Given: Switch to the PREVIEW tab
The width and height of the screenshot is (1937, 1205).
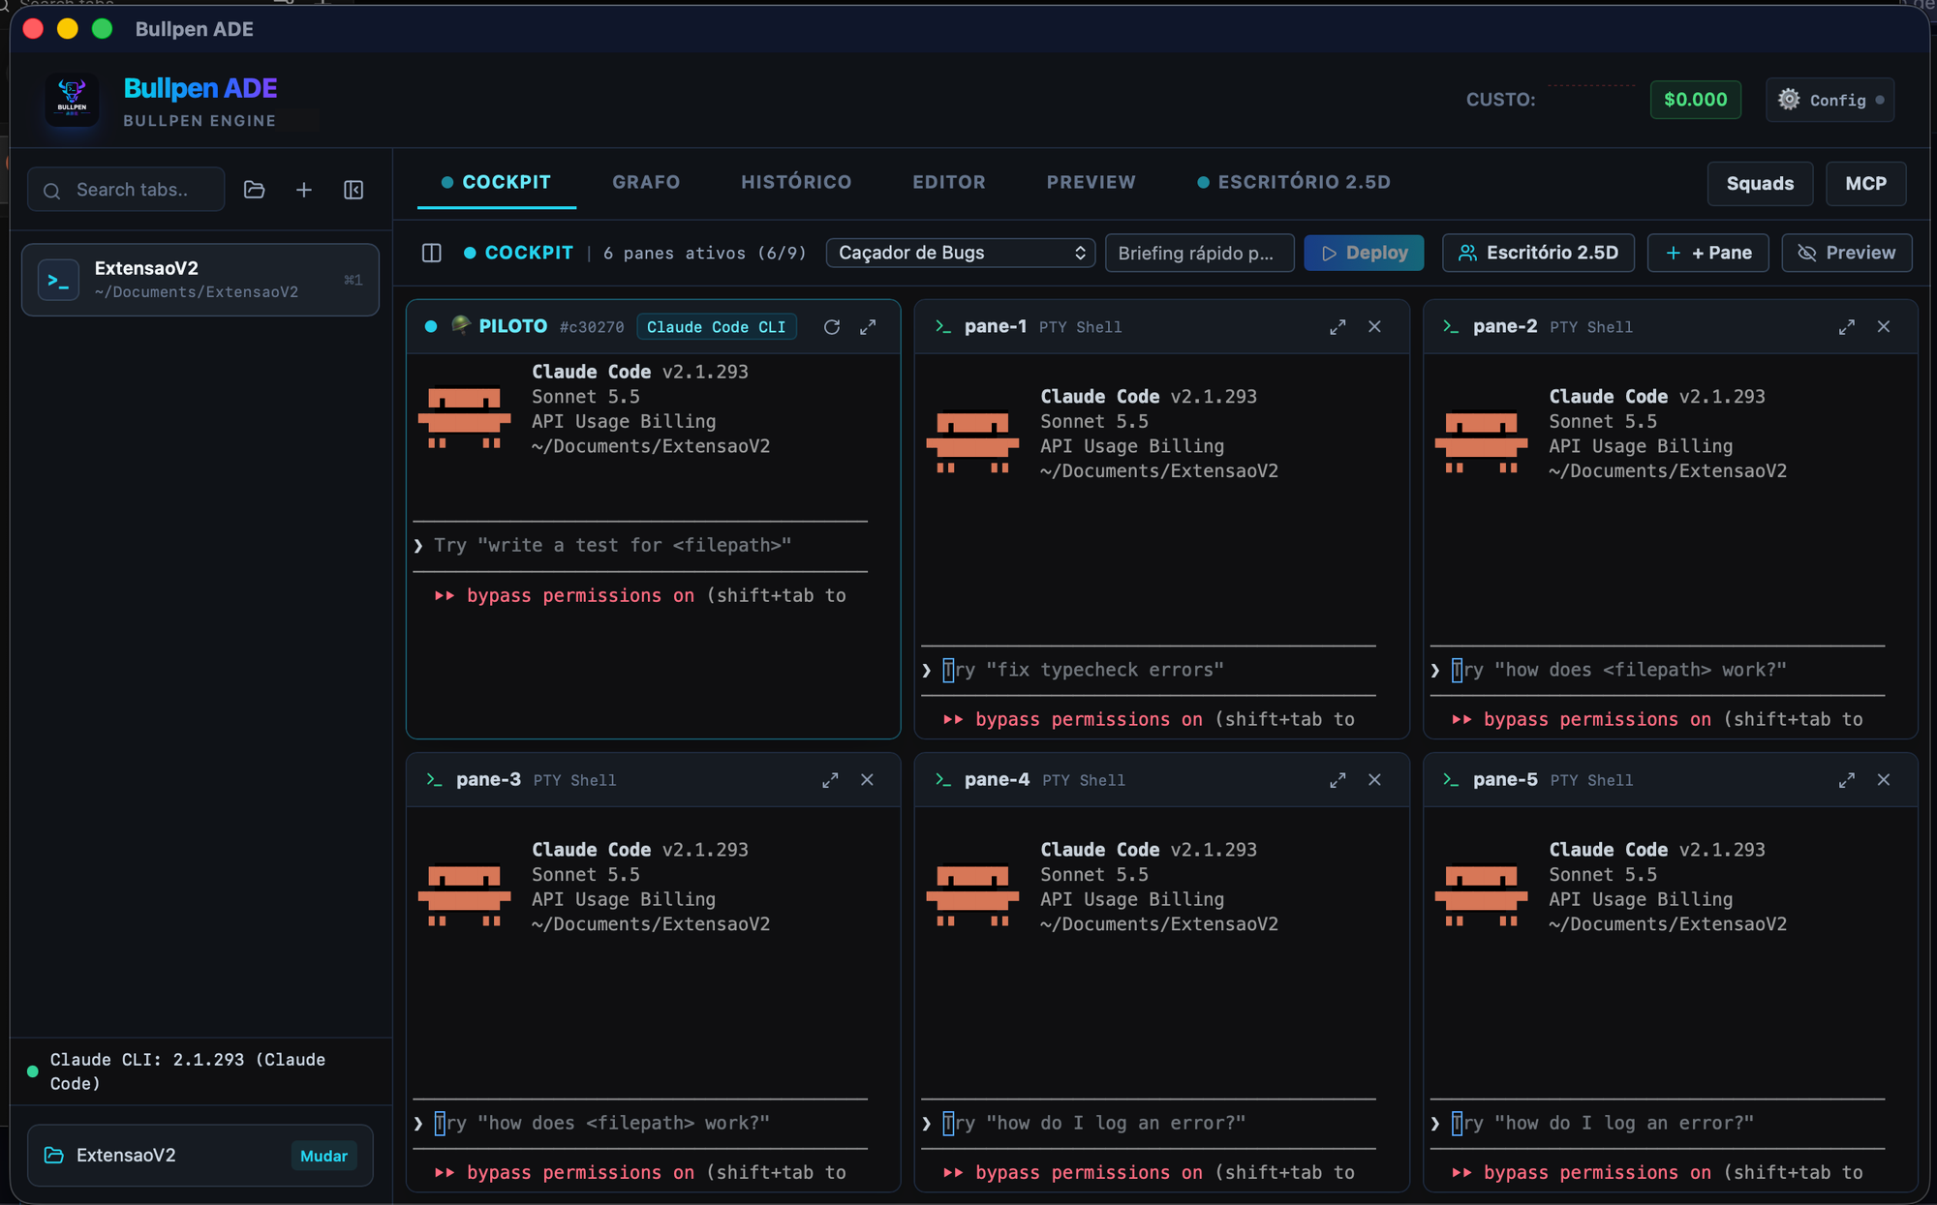Looking at the screenshot, I should (1091, 182).
